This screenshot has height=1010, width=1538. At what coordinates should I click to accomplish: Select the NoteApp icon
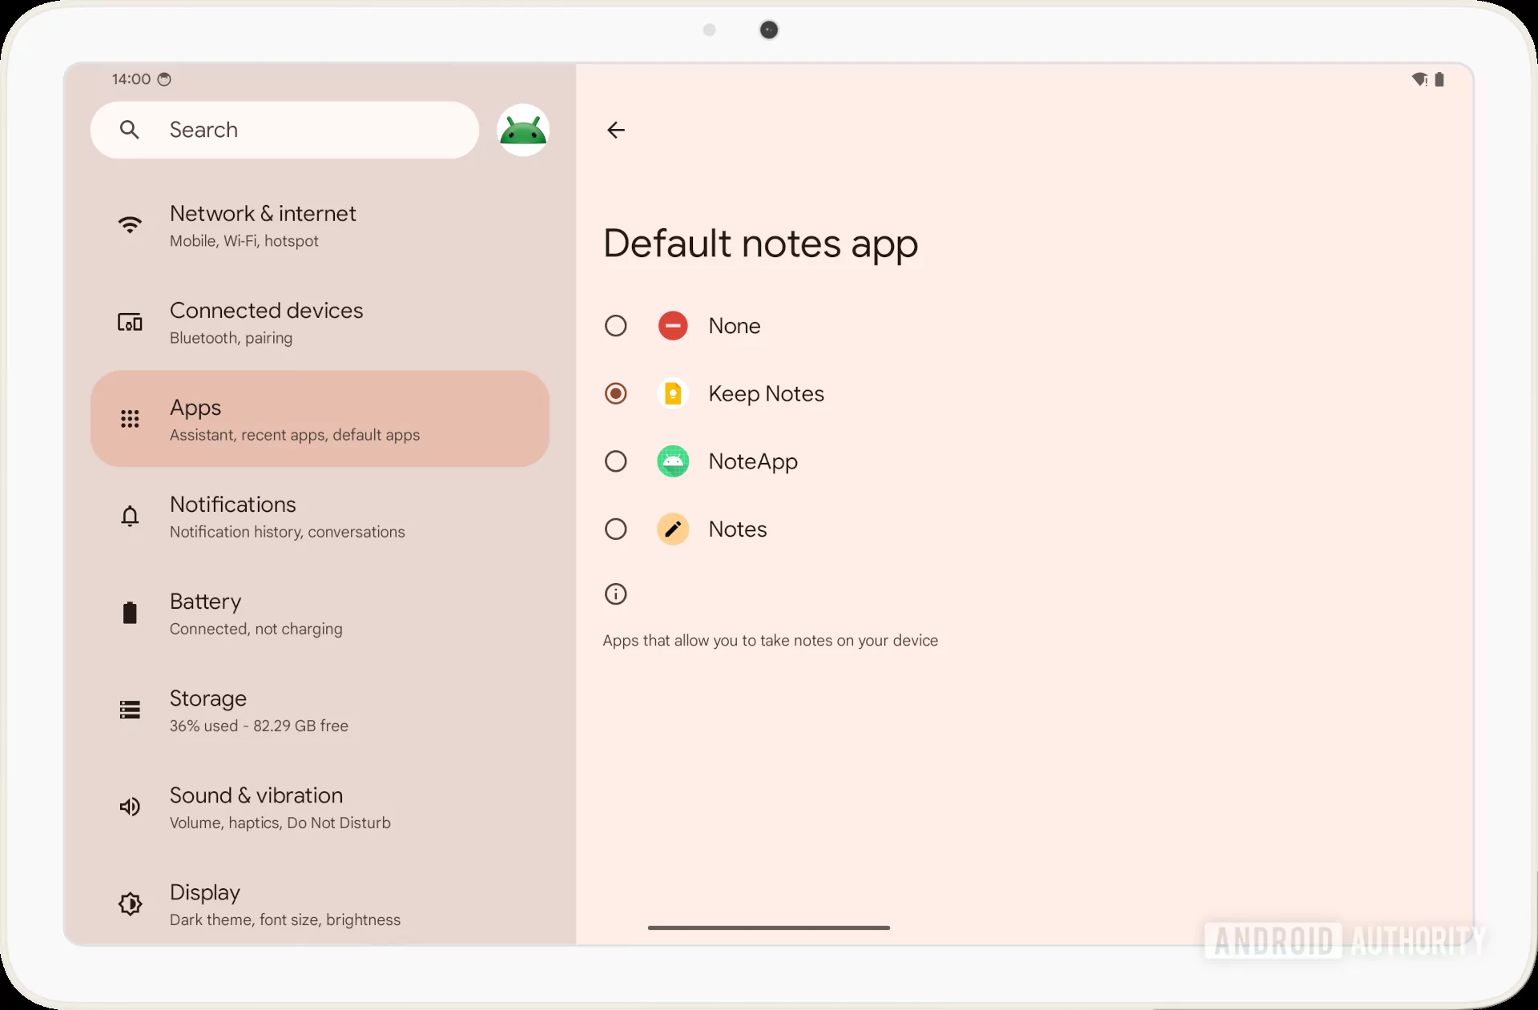coord(673,461)
